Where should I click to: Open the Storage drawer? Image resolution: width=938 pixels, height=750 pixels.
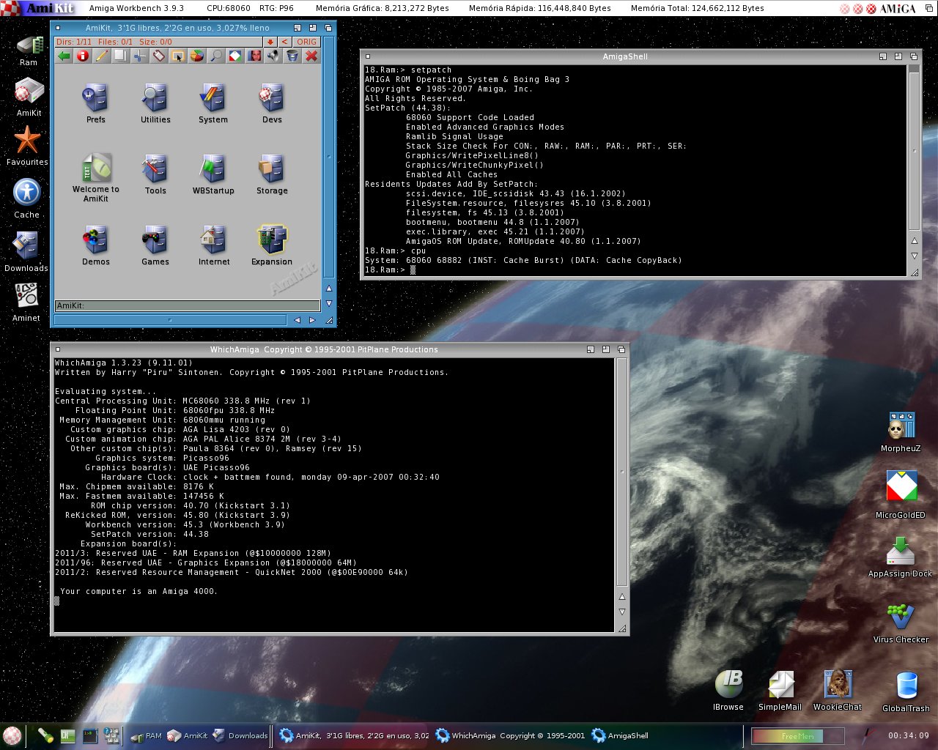pos(272,174)
